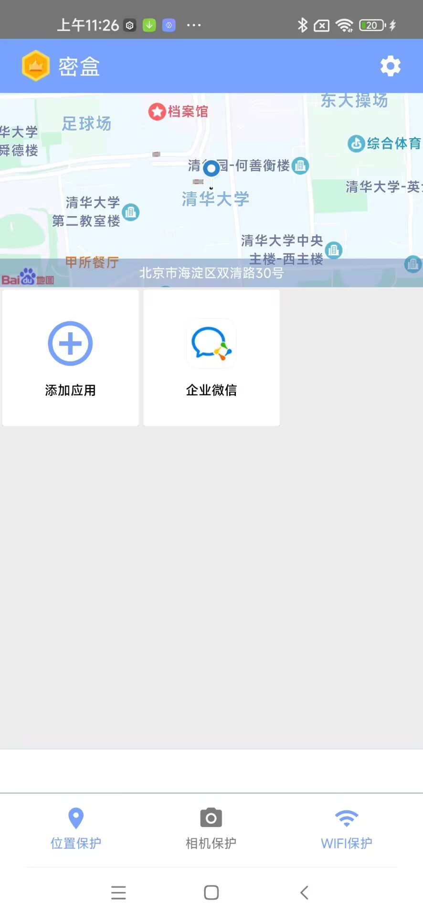Tap the battery indicator in status bar
The image size is (423, 918).
[x=373, y=25]
